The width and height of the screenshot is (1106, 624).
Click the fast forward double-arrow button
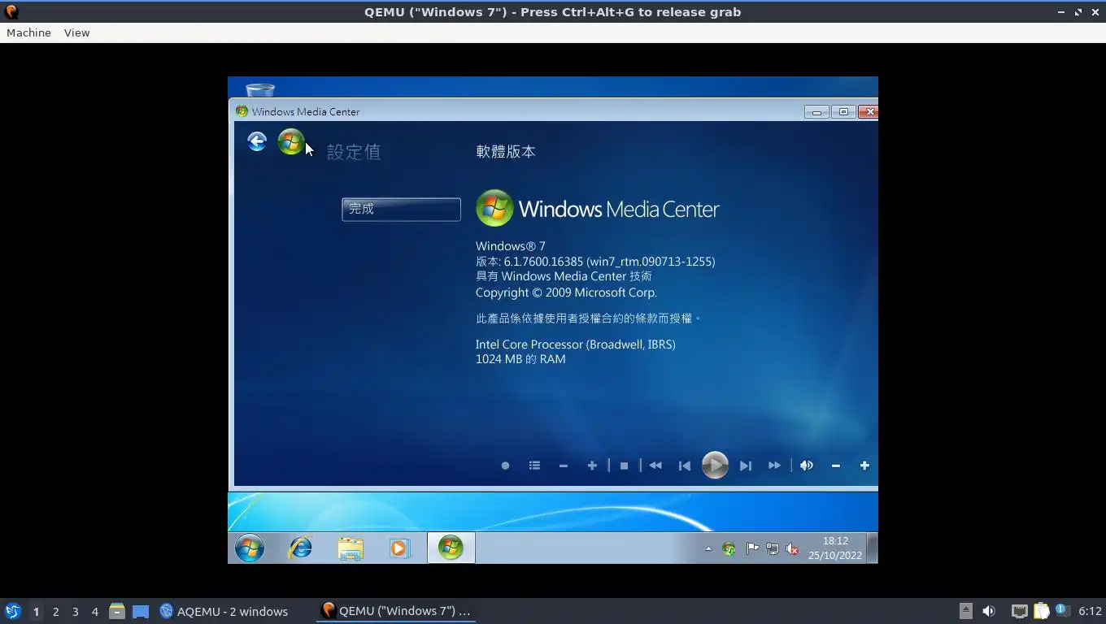[x=774, y=466]
